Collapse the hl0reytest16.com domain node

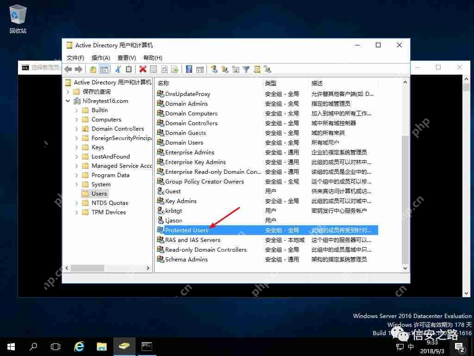[68, 101]
